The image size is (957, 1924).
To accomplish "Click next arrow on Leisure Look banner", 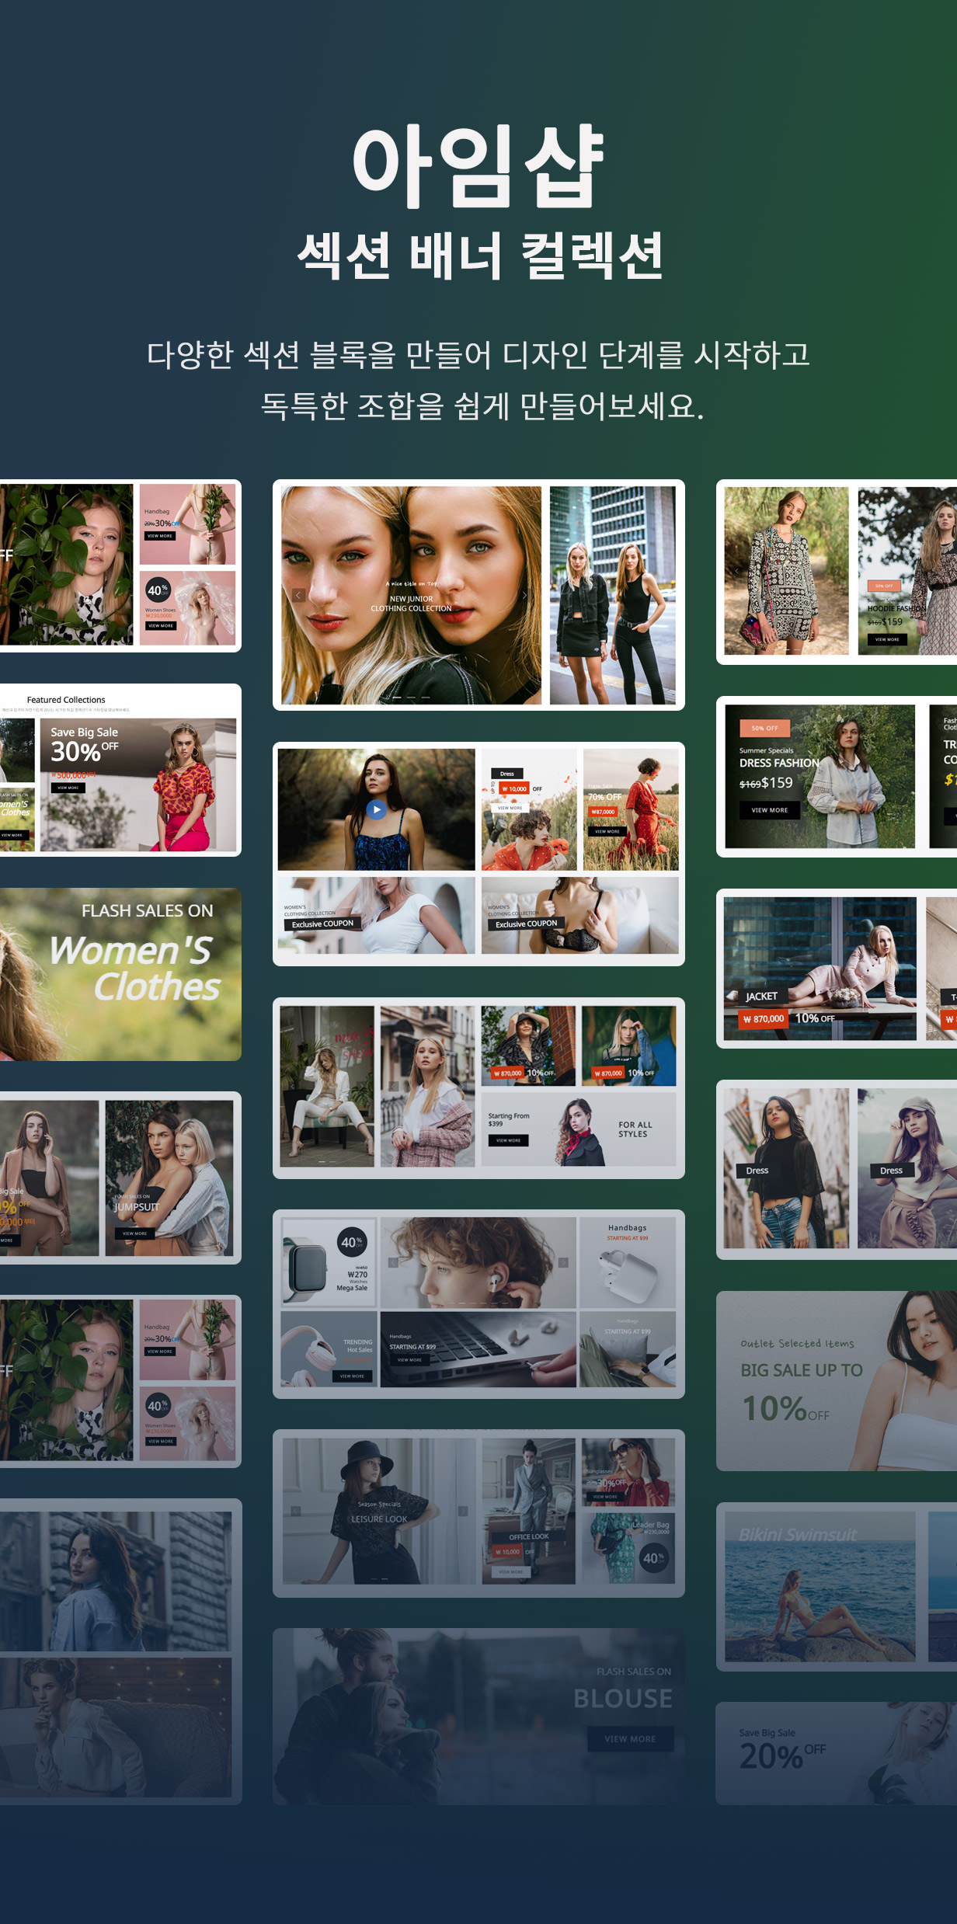I will coord(463,1511).
